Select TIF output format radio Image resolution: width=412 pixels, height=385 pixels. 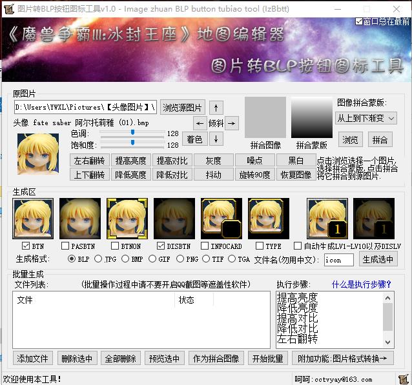tap(206, 259)
